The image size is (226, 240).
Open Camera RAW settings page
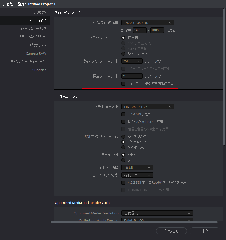(x=36, y=53)
